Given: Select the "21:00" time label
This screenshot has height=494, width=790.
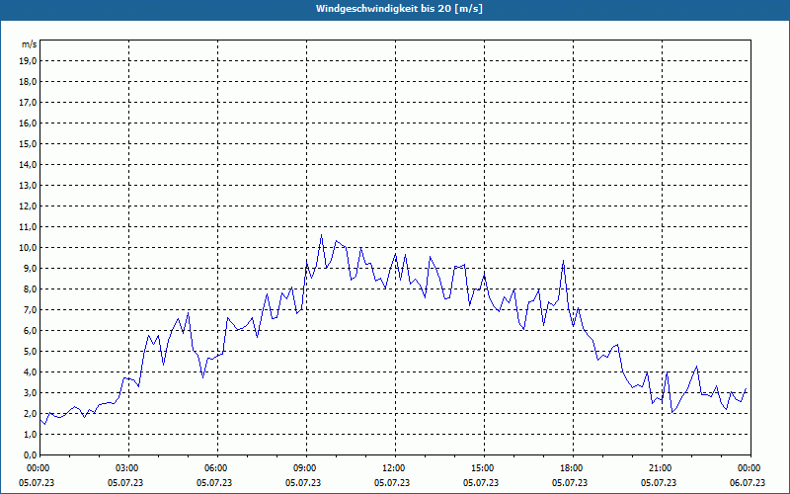Looking at the screenshot, I should tap(662, 468).
